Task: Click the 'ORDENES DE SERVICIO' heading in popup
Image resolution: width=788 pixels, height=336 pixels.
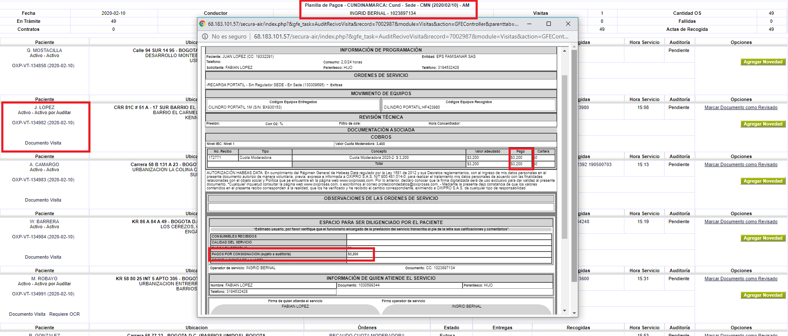Action: tap(381, 76)
